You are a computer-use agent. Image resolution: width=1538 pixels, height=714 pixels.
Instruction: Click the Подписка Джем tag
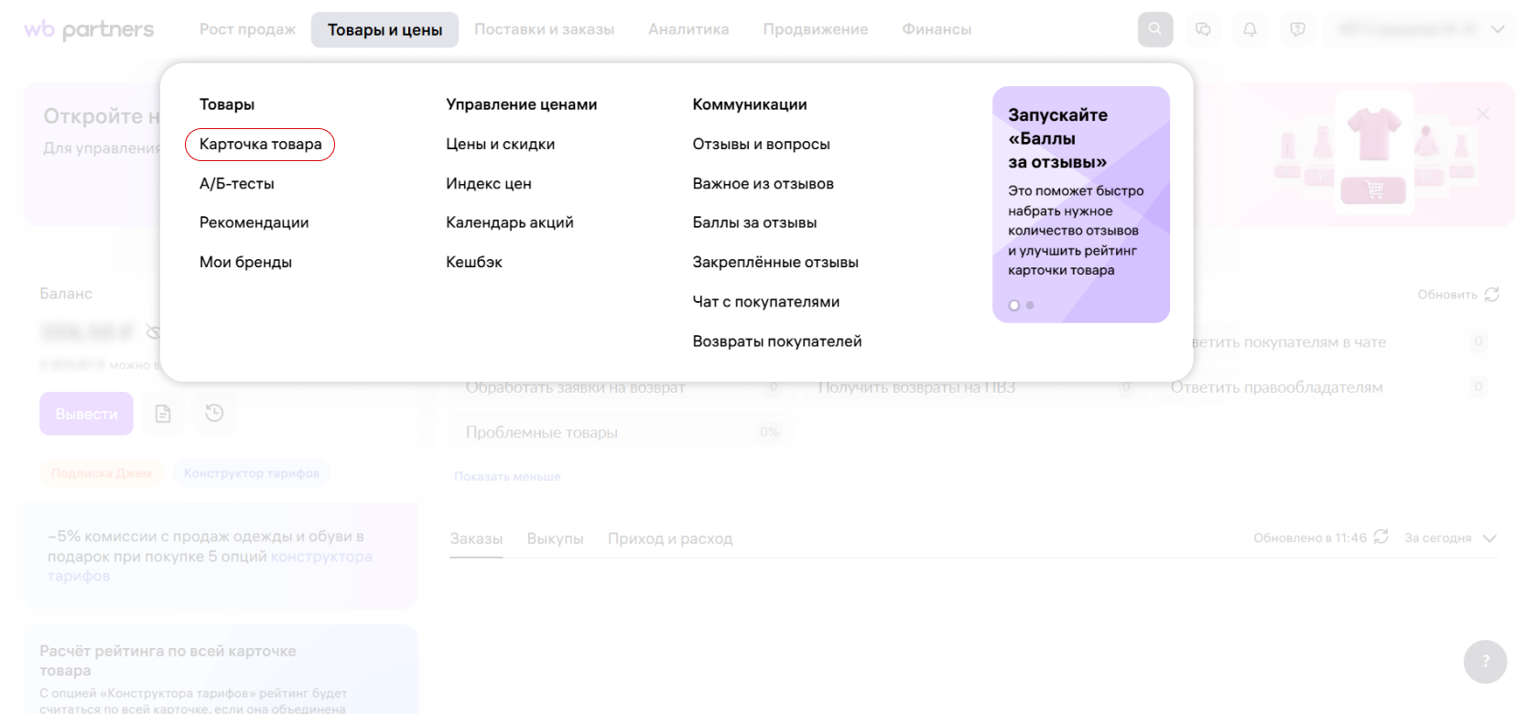(x=102, y=473)
